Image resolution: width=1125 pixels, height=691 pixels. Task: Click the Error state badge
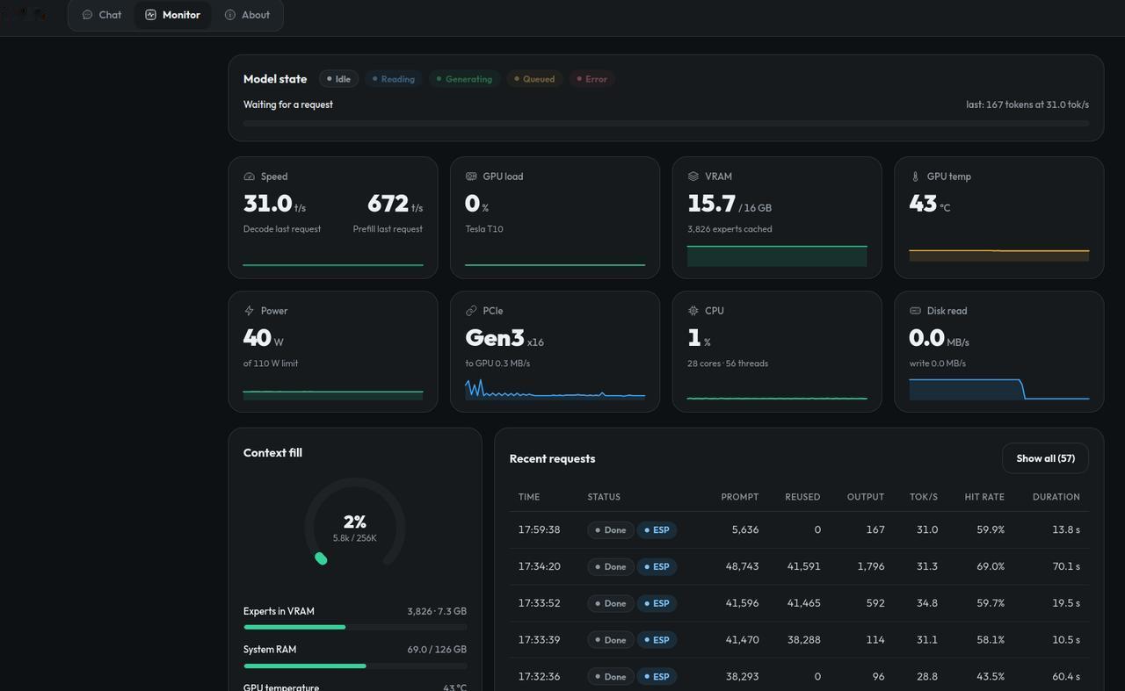pyautogui.click(x=592, y=79)
